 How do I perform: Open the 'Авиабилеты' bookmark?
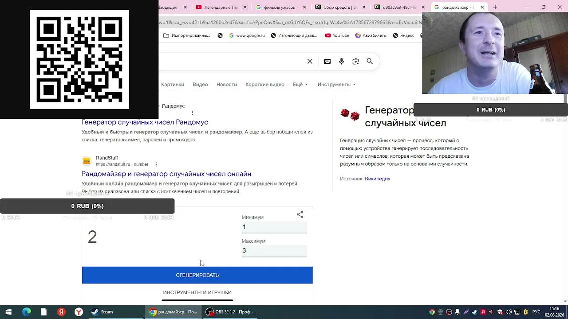click(x=371, y=35)
